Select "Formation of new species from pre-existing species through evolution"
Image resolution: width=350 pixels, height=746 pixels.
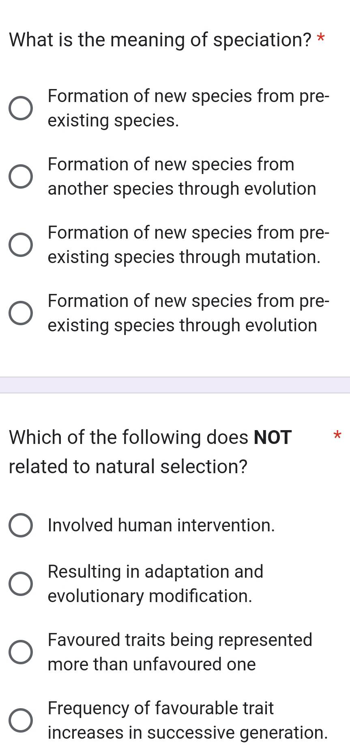[21, 313]
